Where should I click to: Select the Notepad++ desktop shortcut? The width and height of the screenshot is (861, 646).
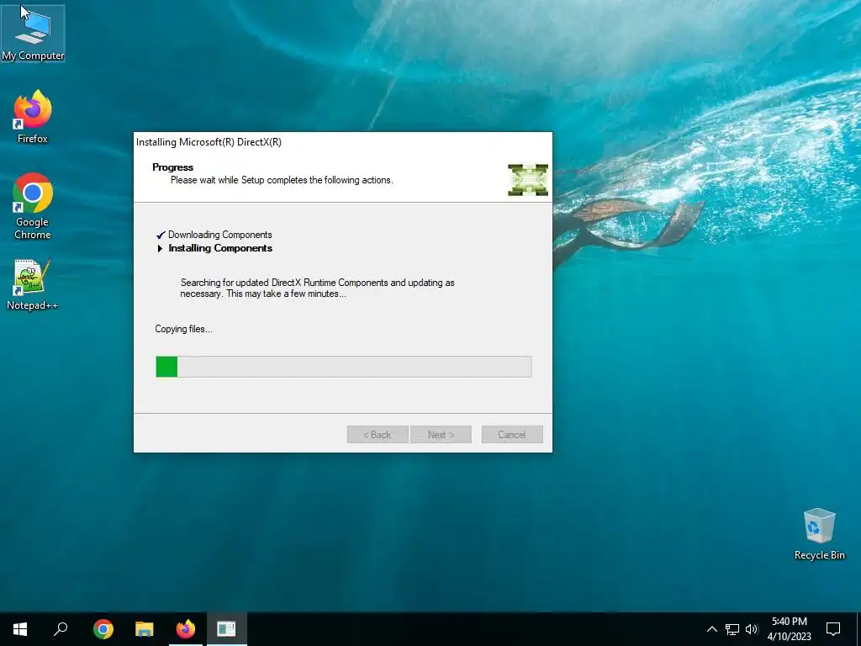(32, 284)
